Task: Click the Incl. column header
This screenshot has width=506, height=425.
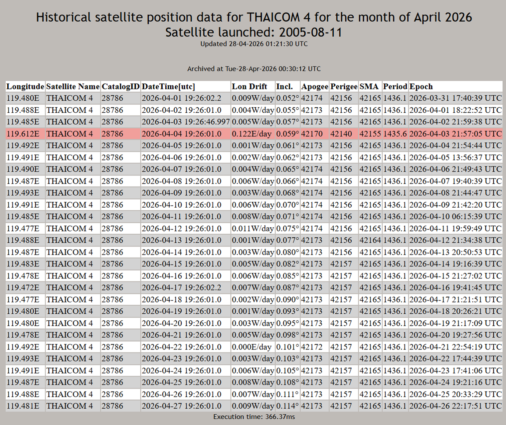Action: [284, 87]
